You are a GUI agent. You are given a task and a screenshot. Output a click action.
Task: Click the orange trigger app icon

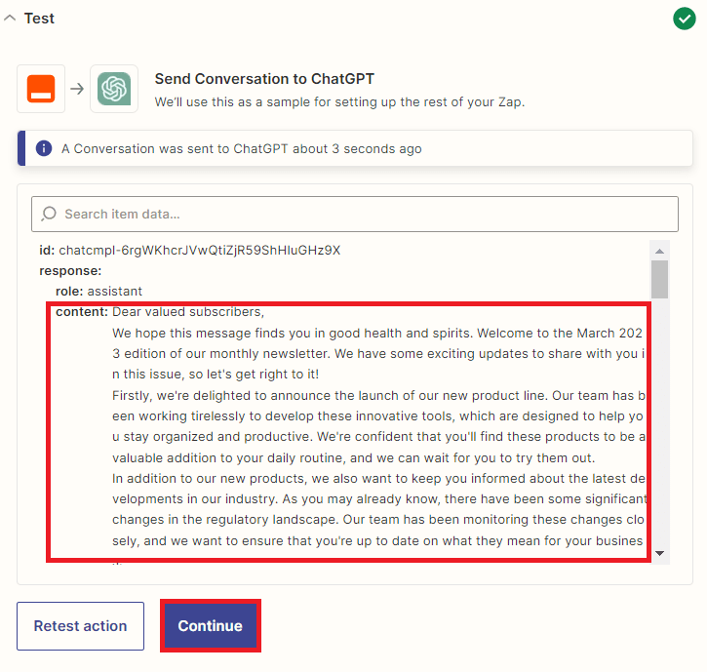click(41, 90)
